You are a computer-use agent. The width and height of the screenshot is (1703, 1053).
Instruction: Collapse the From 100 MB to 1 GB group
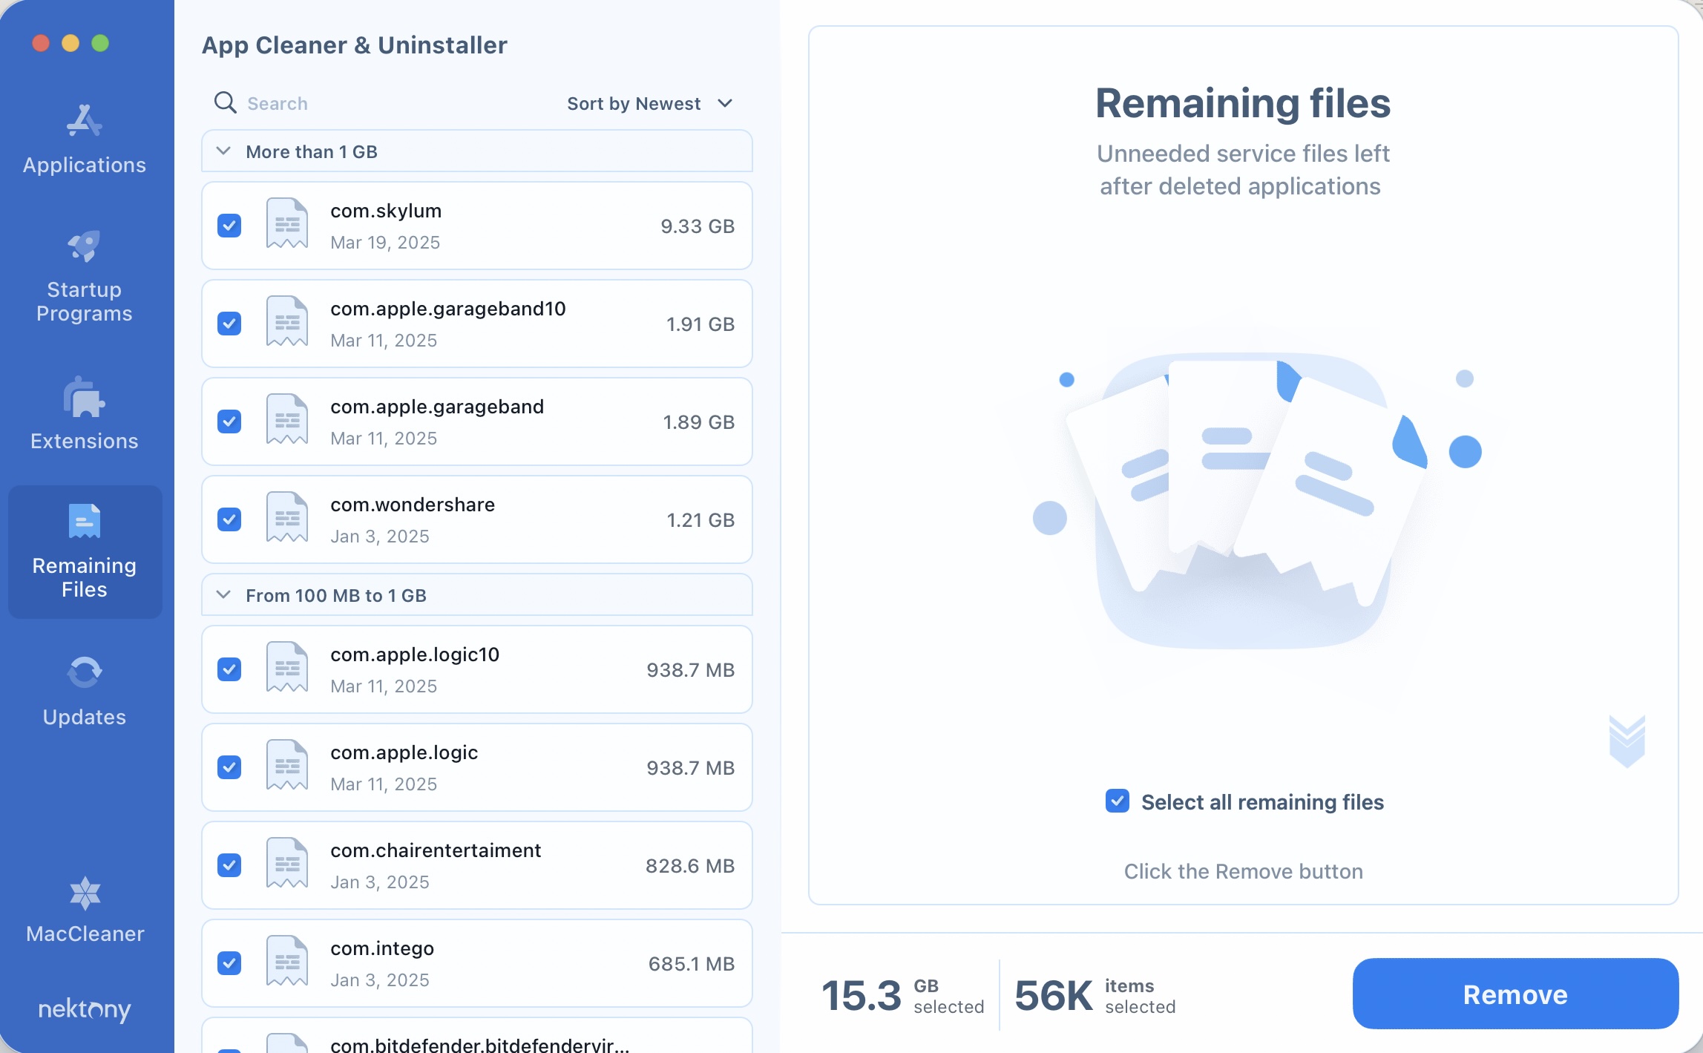point(223,594)
